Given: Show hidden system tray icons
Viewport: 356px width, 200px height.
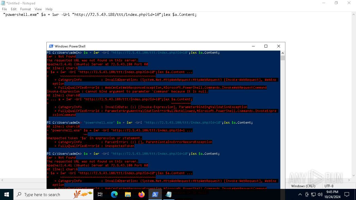Looking at the screenshot, I should 300,194.
